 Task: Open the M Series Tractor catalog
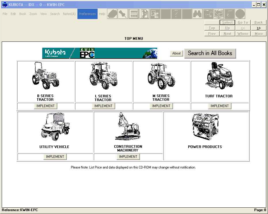[x=161, y=82]
